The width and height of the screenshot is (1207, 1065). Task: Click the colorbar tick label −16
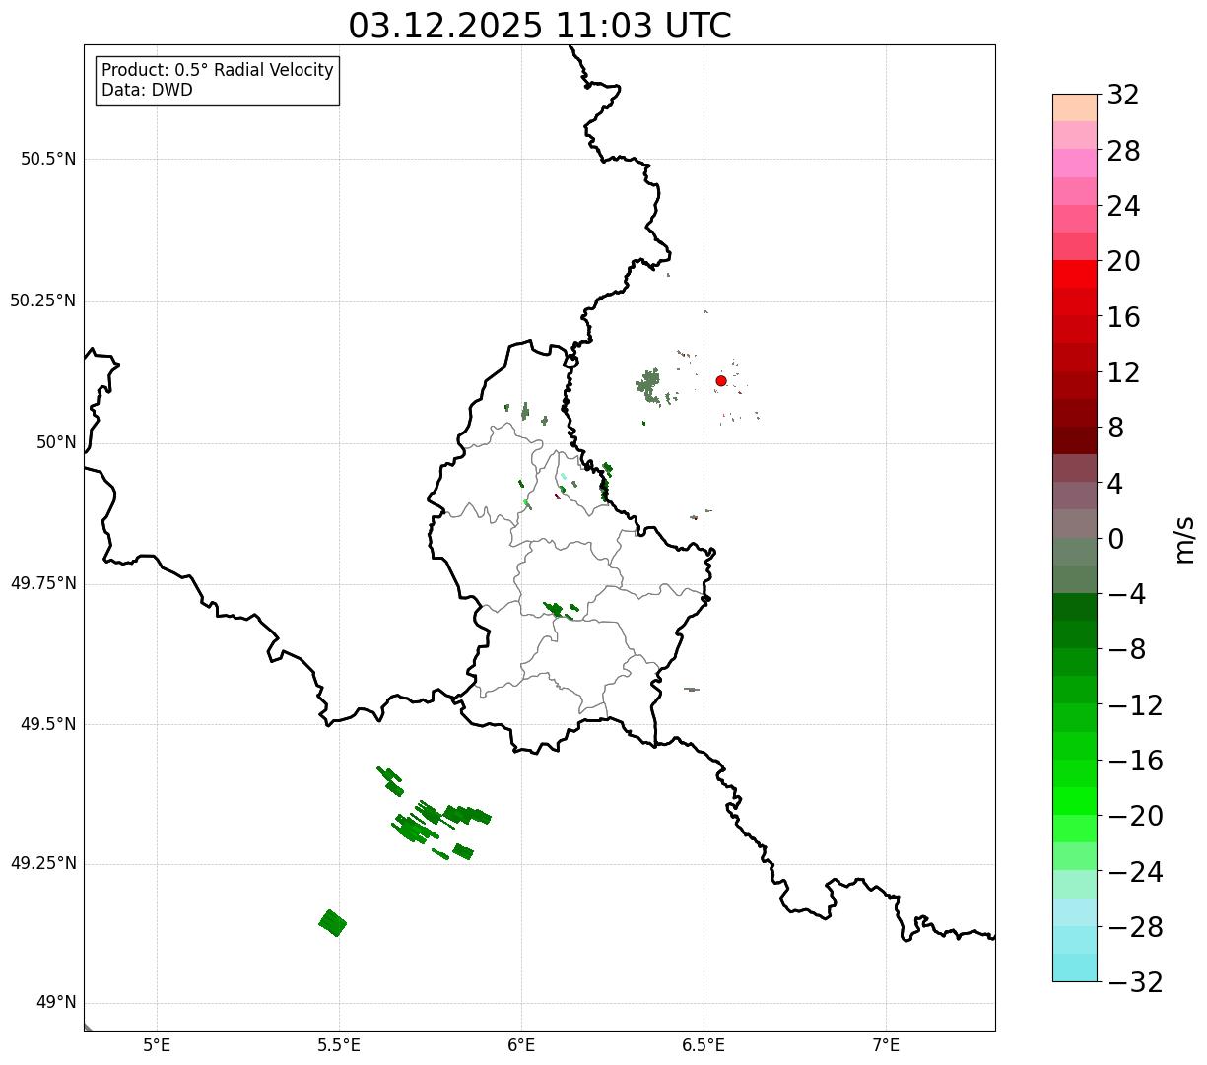(1135, 761)
